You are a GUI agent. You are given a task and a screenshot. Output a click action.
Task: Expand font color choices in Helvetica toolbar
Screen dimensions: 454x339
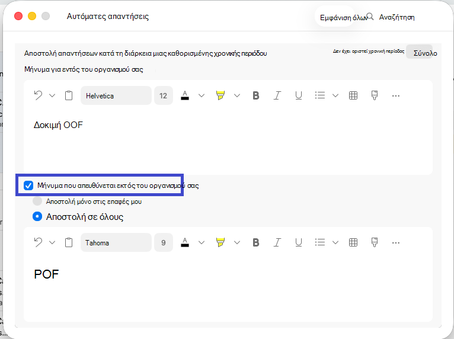pyautogui.click(x=202, y=95)
